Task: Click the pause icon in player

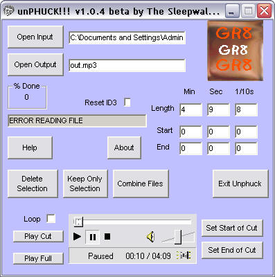Action: click(x=93, y=237)
